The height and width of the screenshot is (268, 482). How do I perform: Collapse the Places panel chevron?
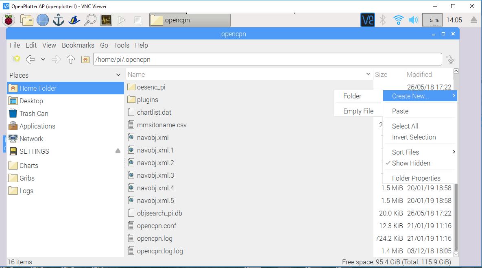tap(118, 75)
